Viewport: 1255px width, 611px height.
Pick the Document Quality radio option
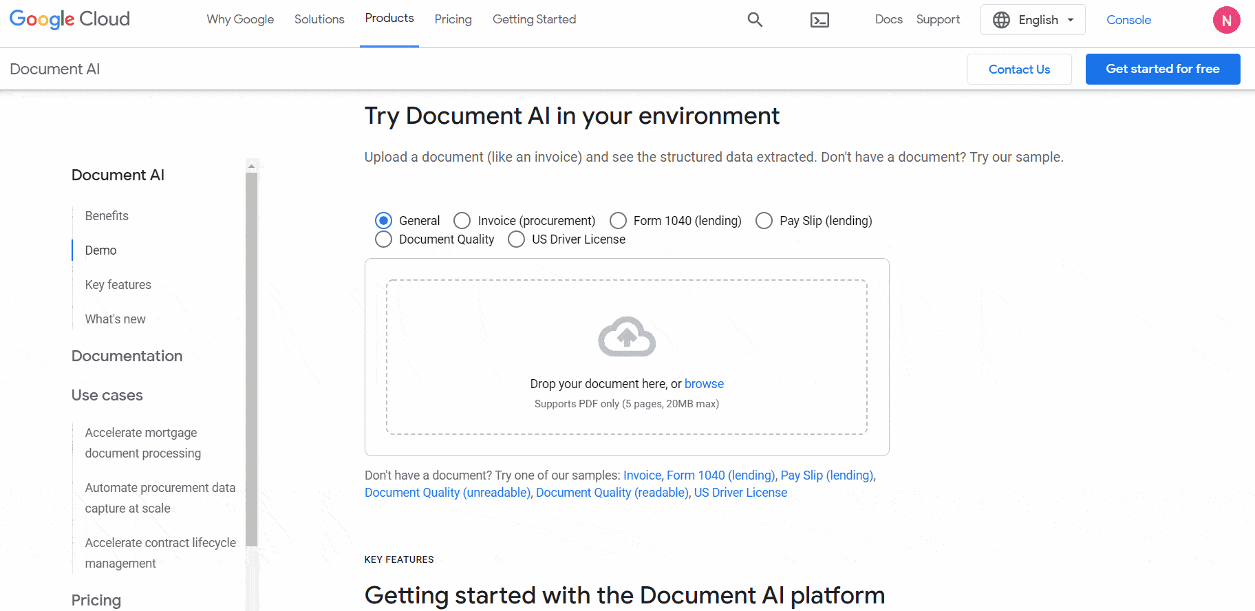[384, 239]
